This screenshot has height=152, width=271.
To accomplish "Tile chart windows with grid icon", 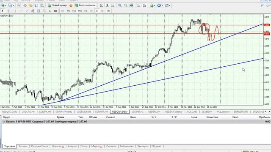I will pyautogui.click(x=131, y=5).
